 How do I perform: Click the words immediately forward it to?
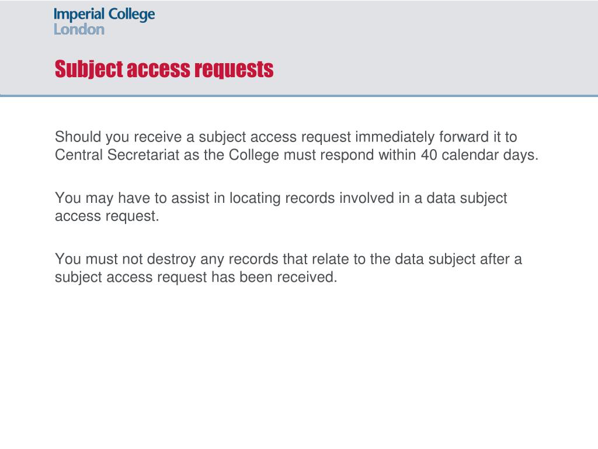pos(436,137)
